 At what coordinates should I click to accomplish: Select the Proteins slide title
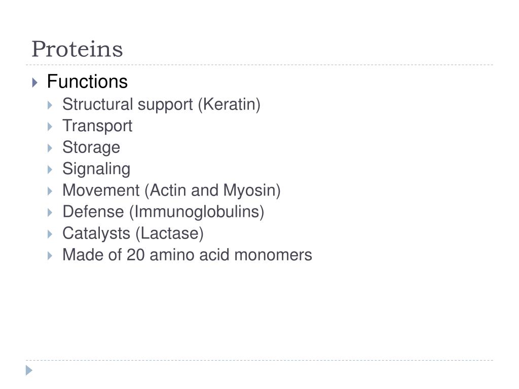point(77,49)
